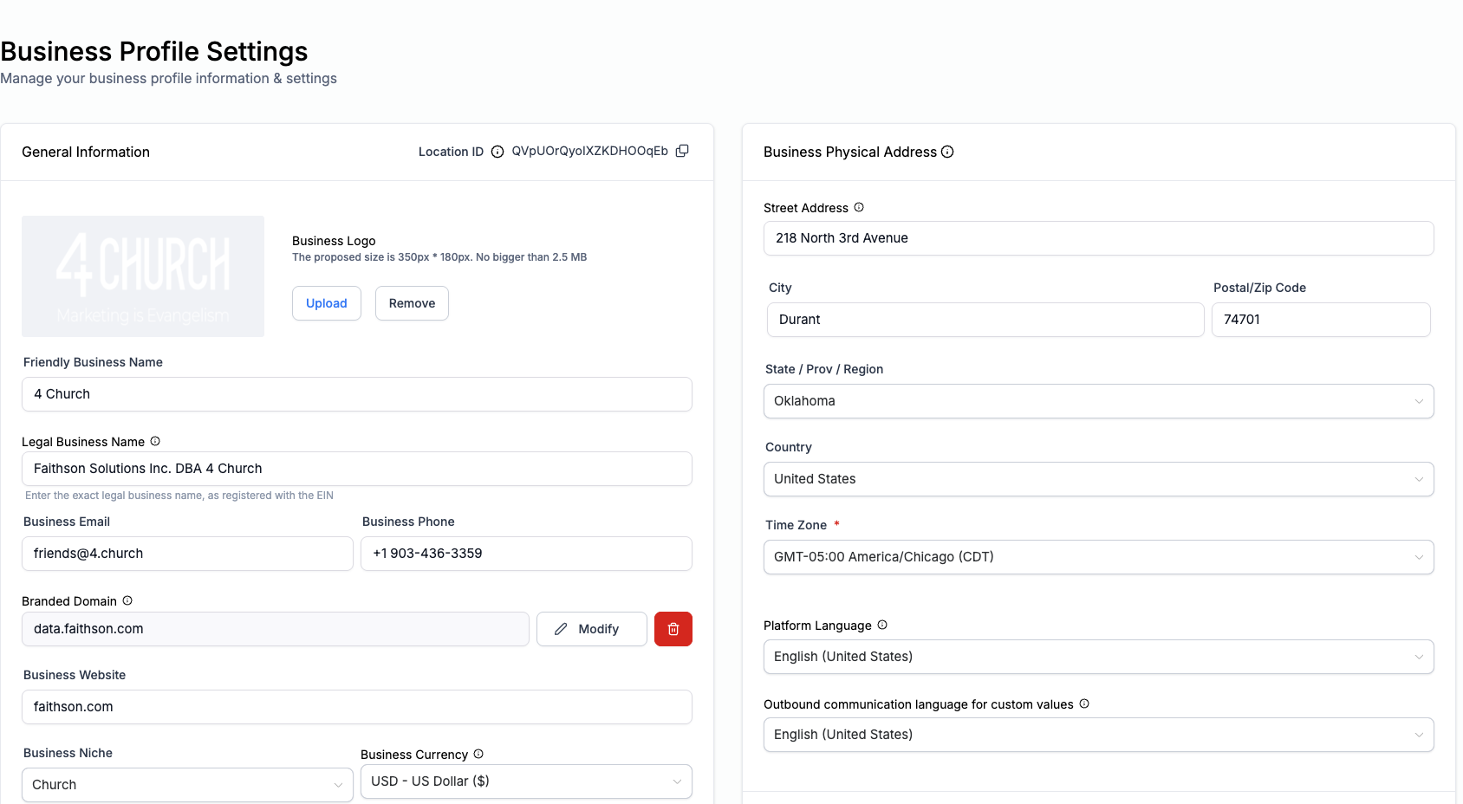Viewport: 1463px width, 804px height.
Task: Click the 4 Church business logo image
Action: click(x=143, y=276)
